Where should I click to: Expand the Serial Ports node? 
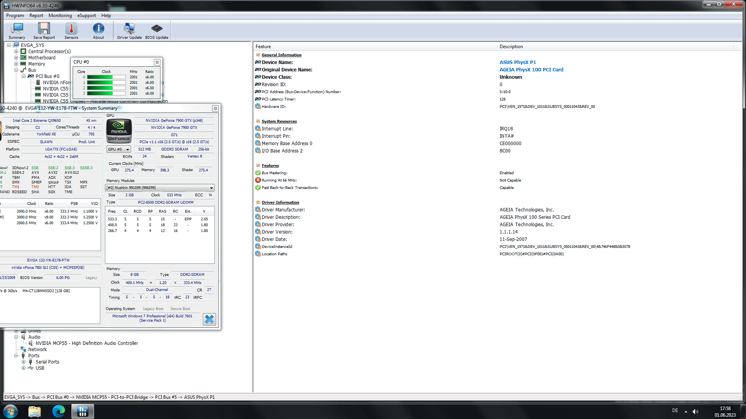point(24,362)
